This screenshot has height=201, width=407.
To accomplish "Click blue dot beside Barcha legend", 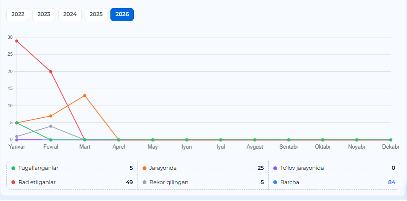I will tap(275, 182).
